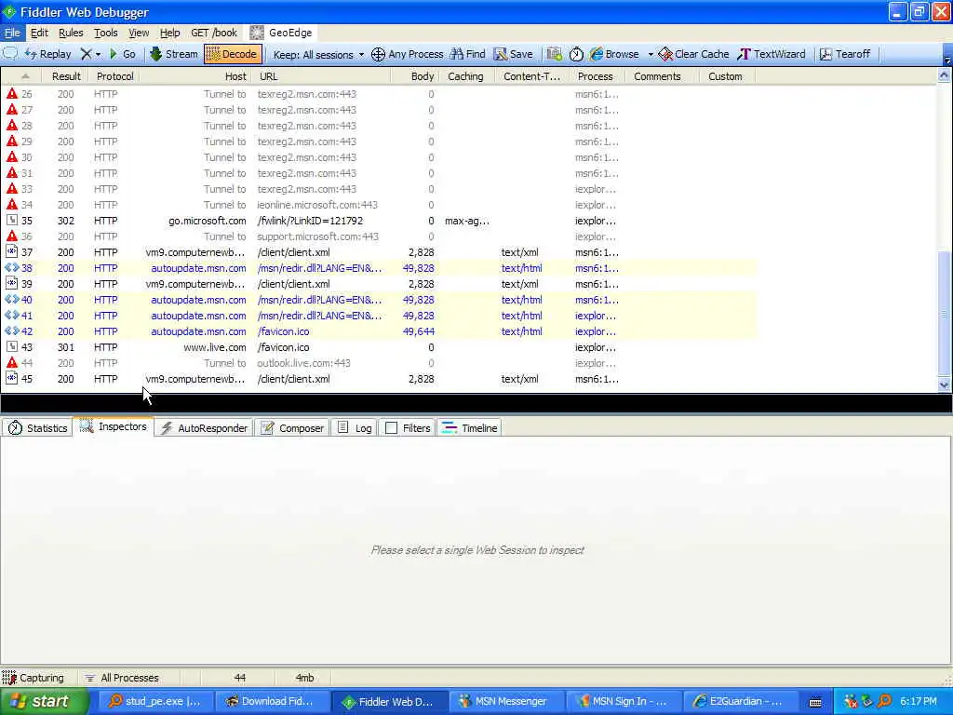The width and height of the screenshot is (953, 715).
Task: Click the timer stopwatch toolbar icon
Action: tap(576, 54)
